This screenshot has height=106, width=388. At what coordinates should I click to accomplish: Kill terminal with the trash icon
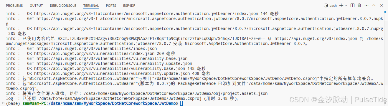point(359,6)
